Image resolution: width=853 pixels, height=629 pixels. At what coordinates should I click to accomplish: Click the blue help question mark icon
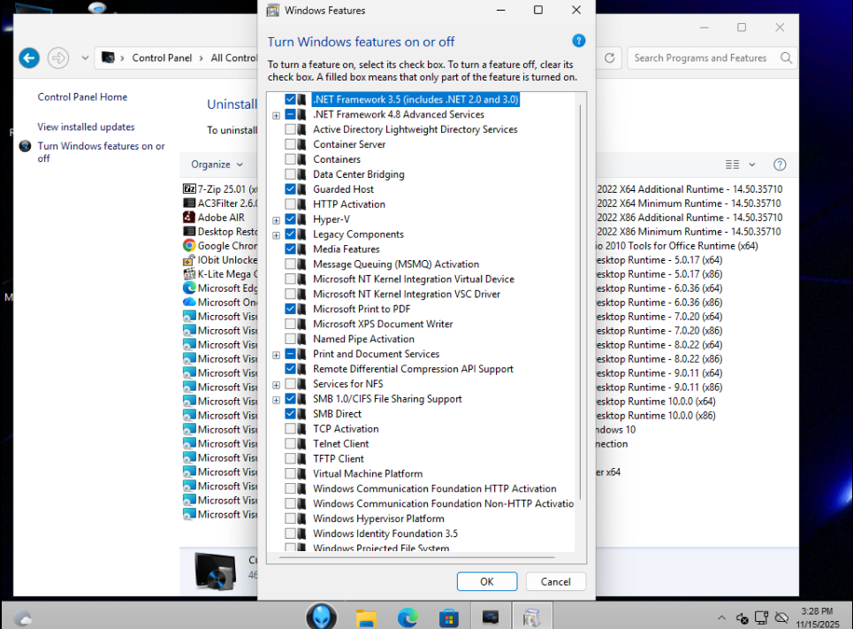pyautogui.click(x=579, y=41)
